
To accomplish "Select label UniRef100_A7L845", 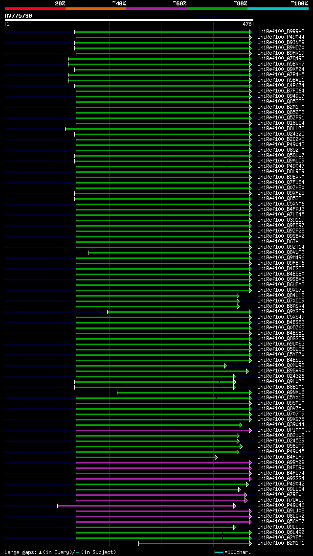I will tap(281, 215).
